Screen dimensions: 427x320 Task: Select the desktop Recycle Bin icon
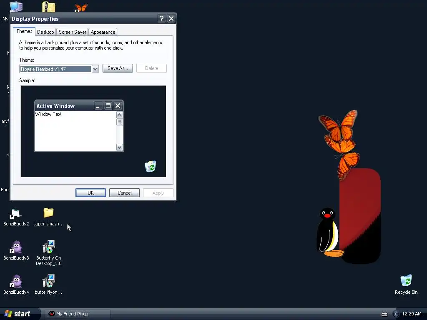coord(406,284)
